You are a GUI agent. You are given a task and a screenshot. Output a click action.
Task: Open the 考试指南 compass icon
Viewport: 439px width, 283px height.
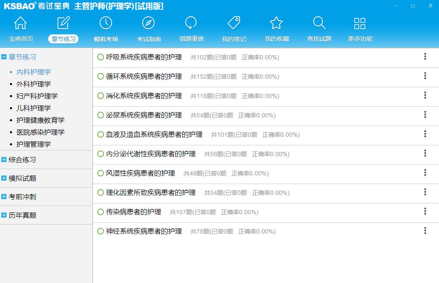tap(148, 23)
